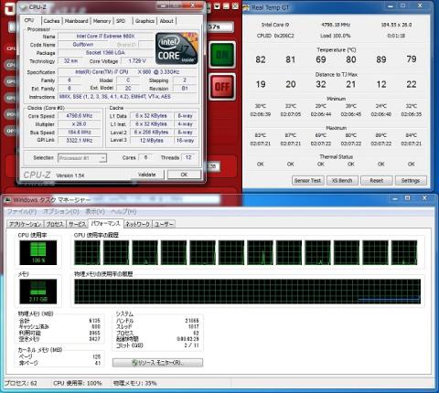Click '物理メモリ: 35%' in the status bar
Viewport: 439px width, 393px height.
tap(134, 383)
